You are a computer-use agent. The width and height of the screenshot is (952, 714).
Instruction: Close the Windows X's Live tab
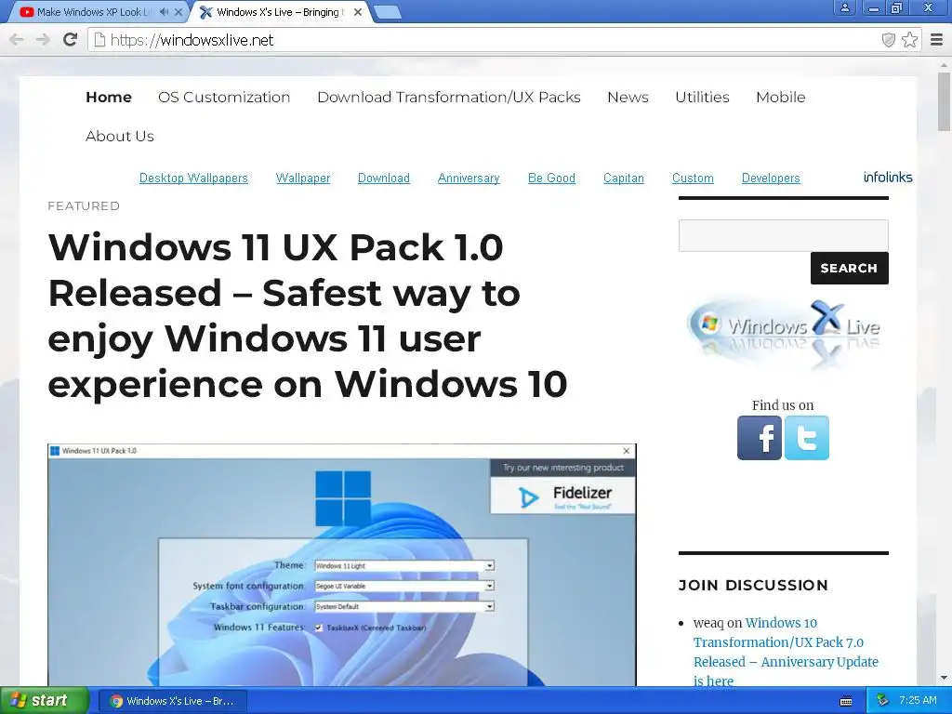[358, 11]
